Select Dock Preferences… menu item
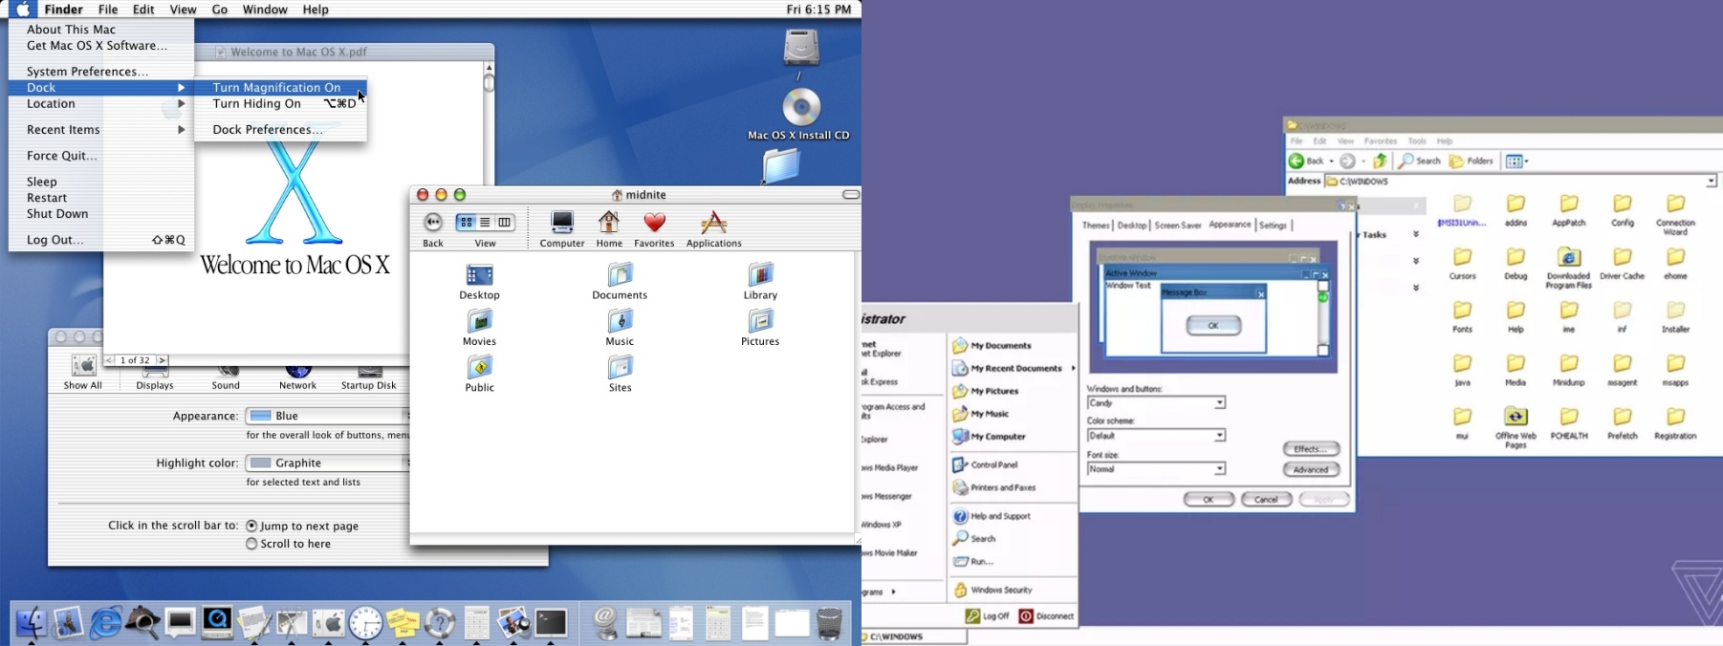 click(280, 130)
